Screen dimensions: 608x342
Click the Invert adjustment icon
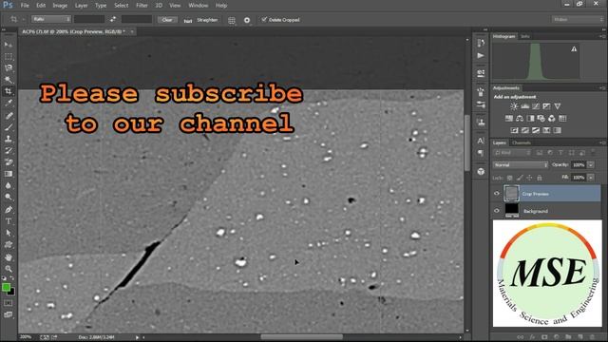point(515,130)
